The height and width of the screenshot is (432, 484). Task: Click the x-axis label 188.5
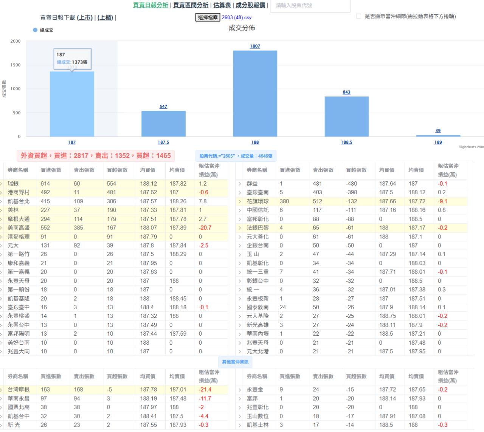tap(346, 142)
